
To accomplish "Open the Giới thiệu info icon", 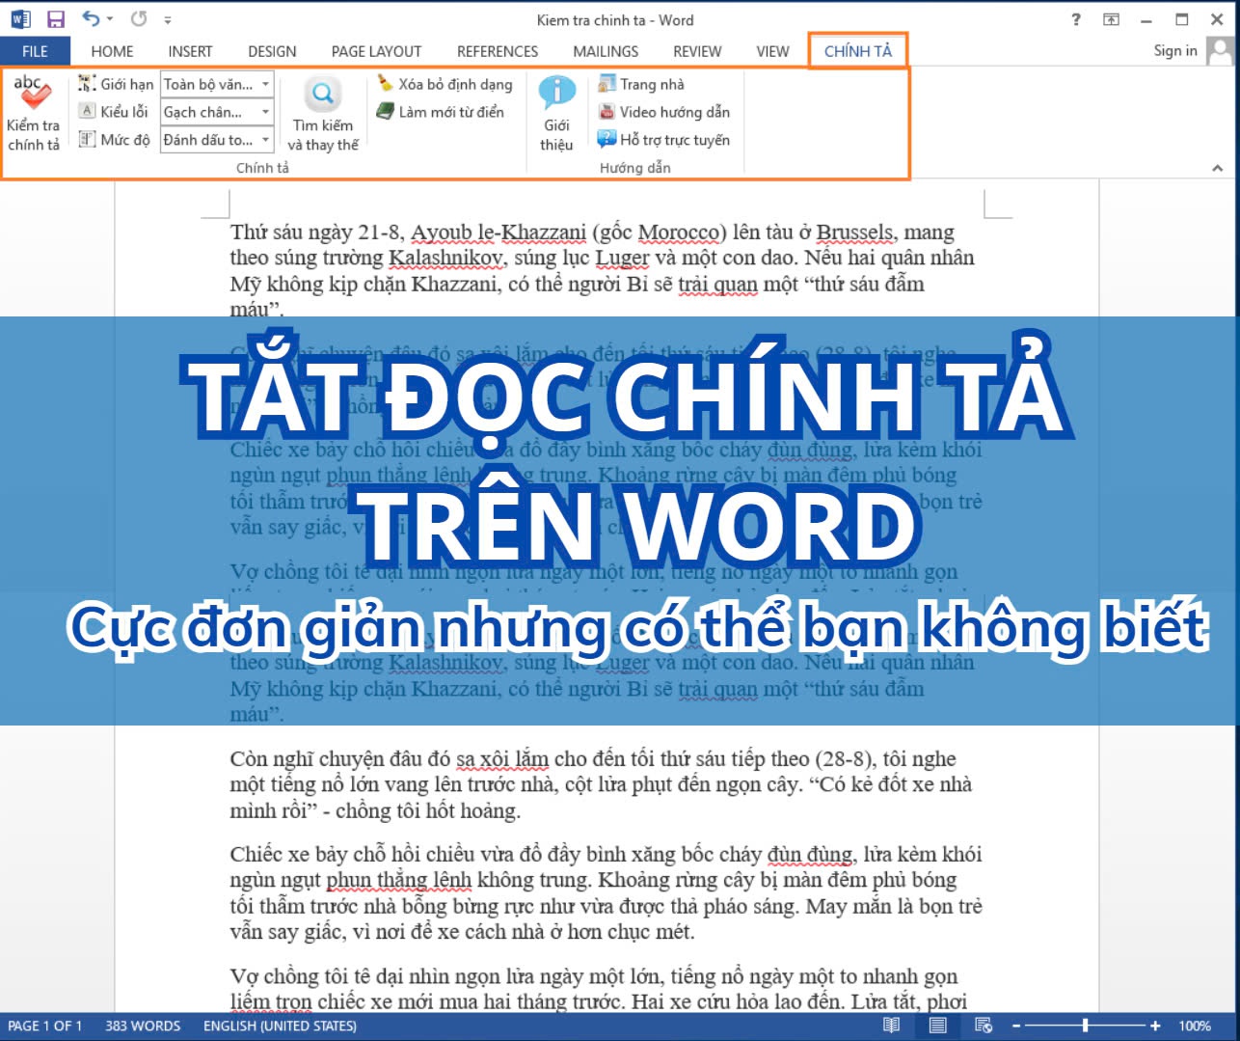I will click(556, 93).
